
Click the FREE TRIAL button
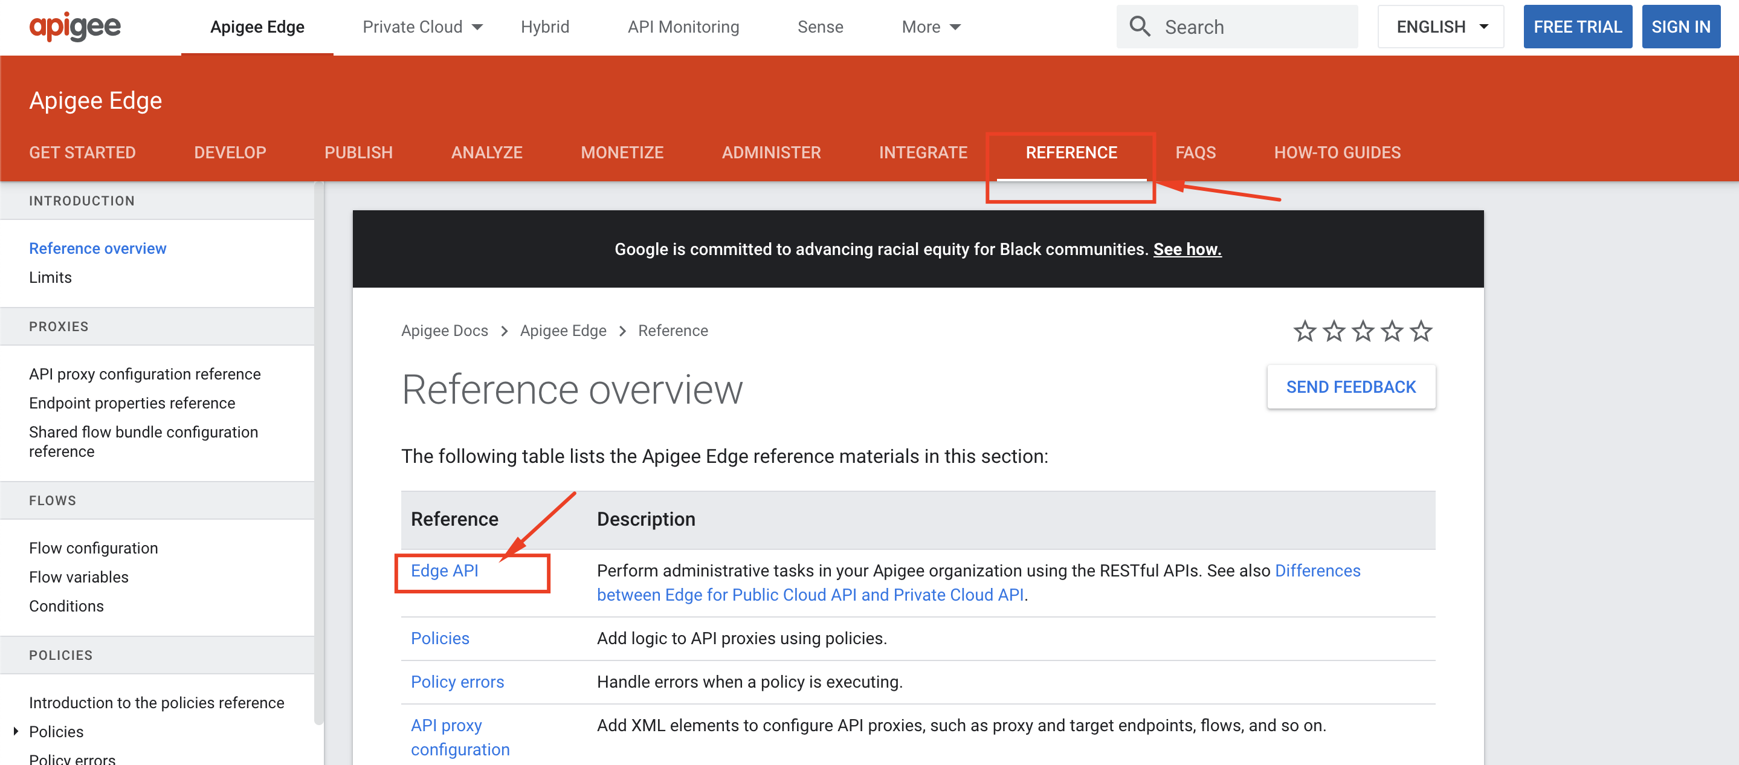pos(1578,27)
